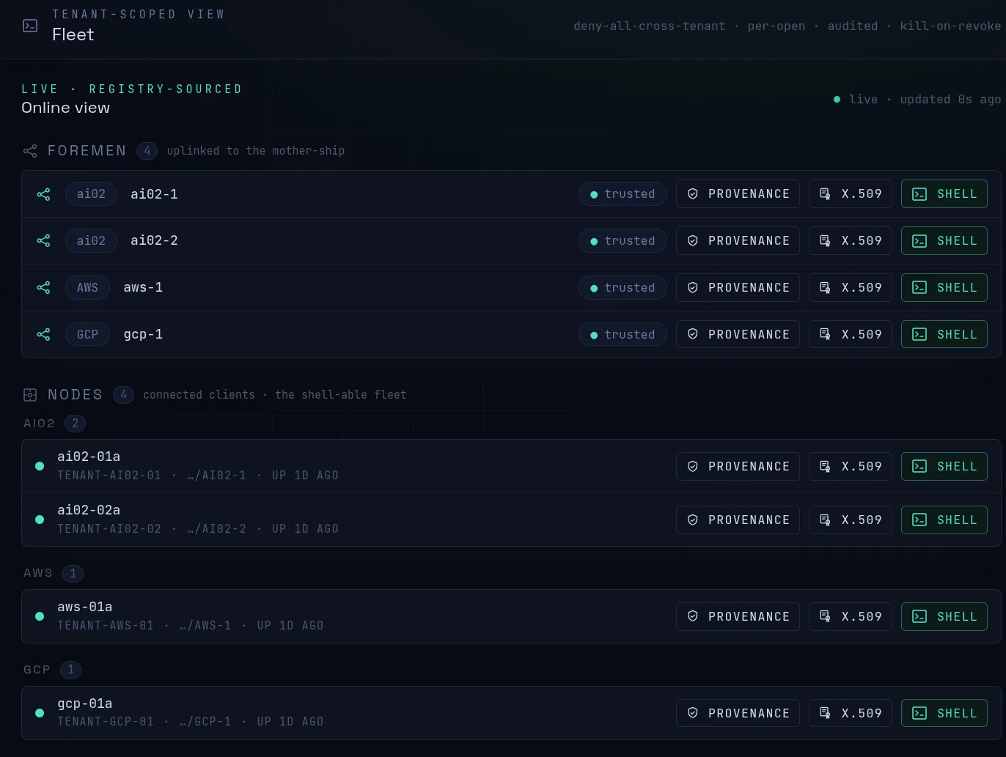View provenance for node ai02-01a
Screen dimensions: 1006x757
738,467
